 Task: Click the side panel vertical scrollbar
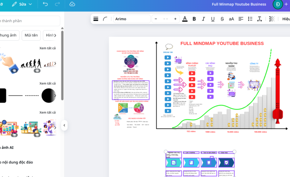62,66
